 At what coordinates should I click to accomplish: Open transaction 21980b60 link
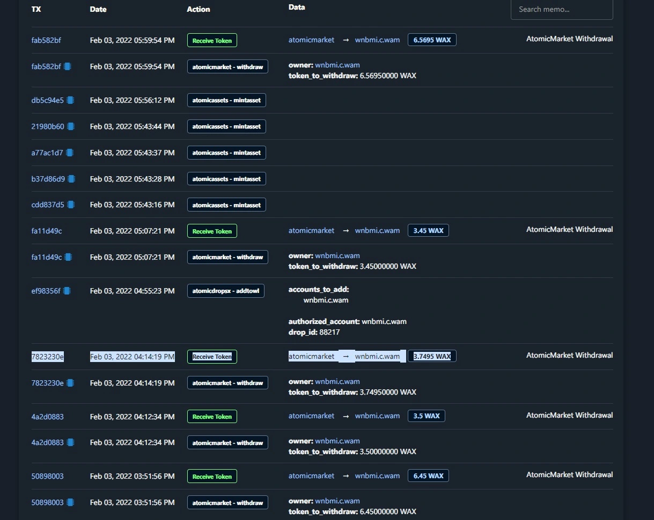pyautogui.click(x=48, y=126)
